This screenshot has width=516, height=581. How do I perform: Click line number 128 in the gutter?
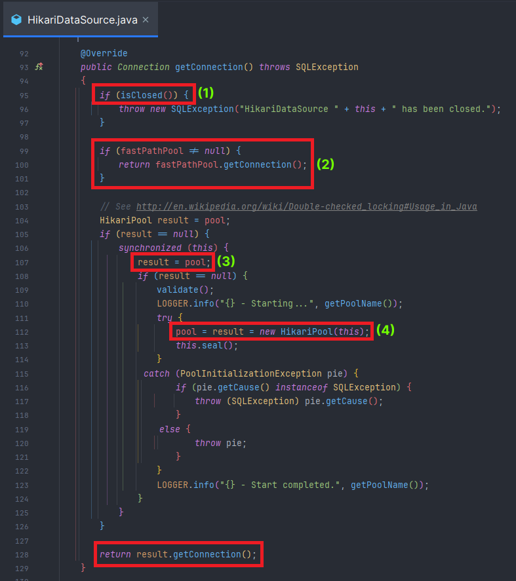(22, 555)
